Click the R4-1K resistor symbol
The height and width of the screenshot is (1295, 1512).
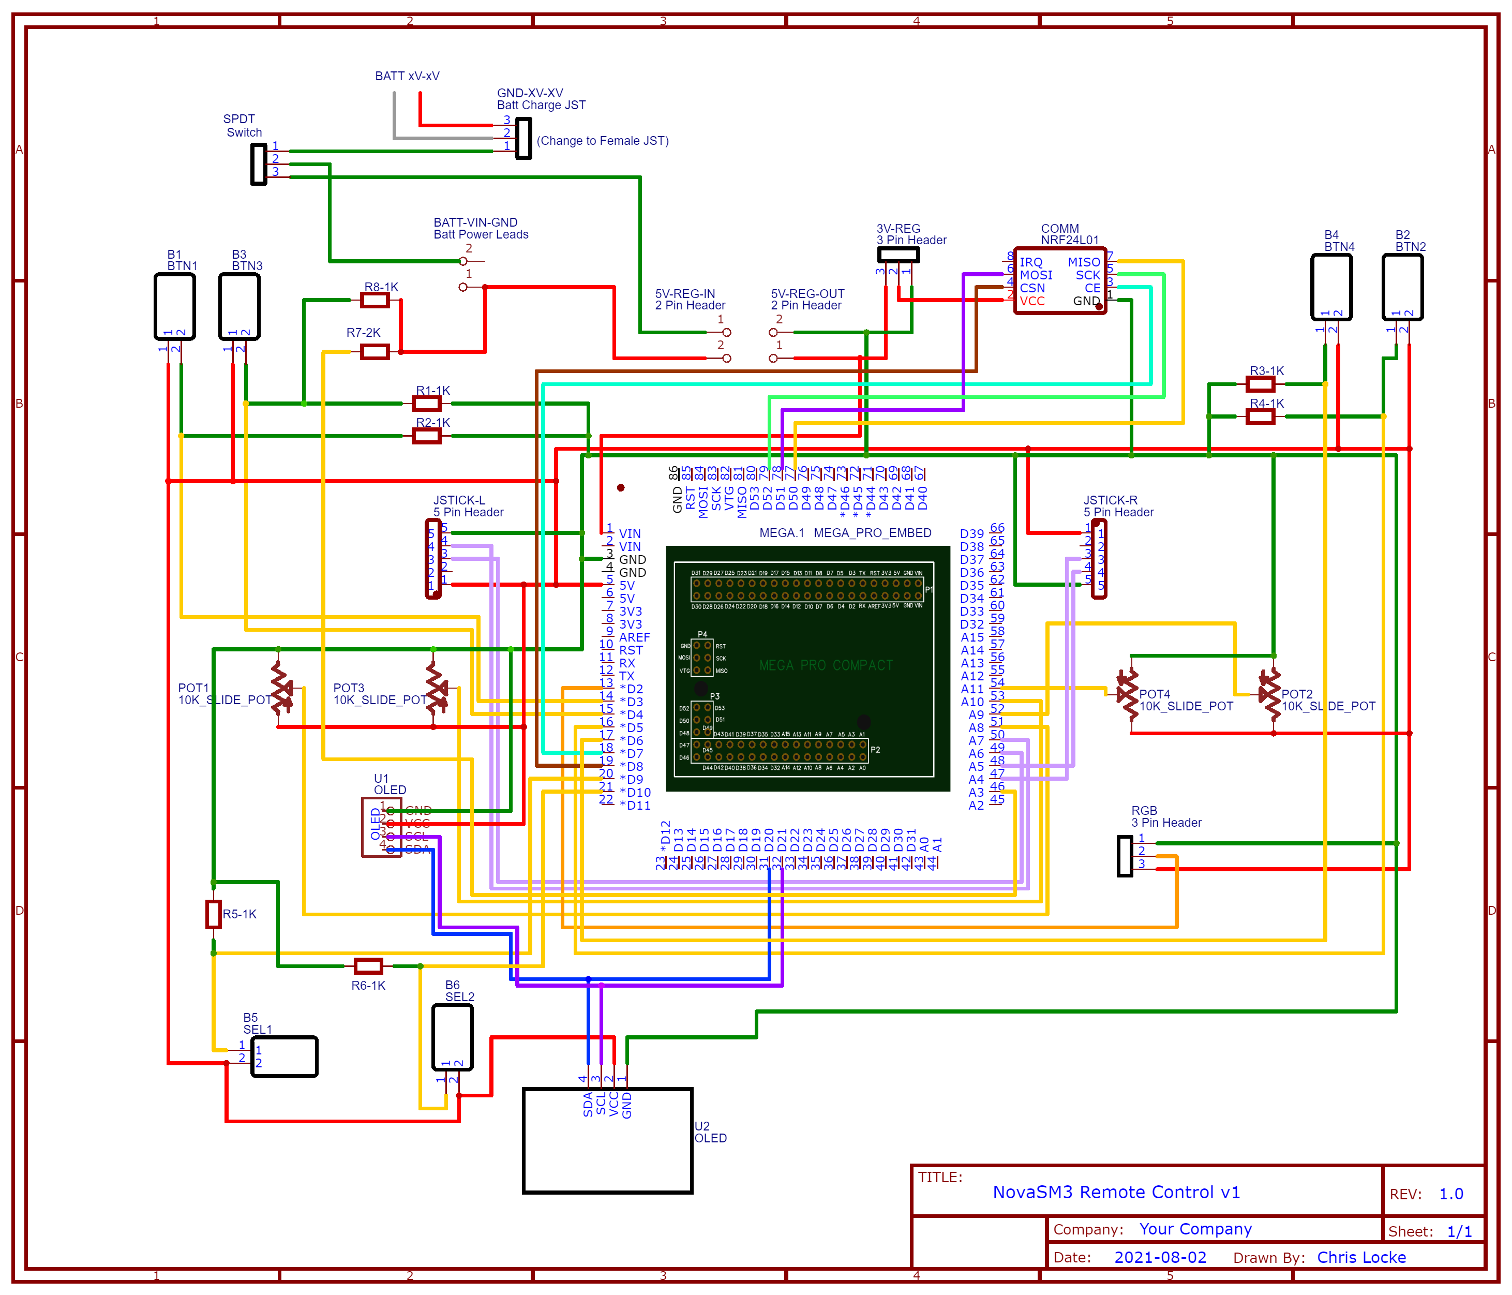[x=1260, y=417]
